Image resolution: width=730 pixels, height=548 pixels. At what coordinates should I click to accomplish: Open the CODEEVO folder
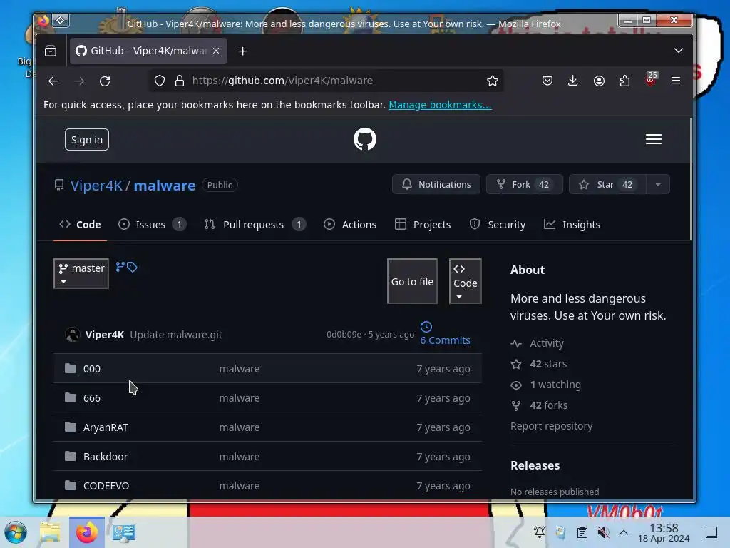[106, 485]
